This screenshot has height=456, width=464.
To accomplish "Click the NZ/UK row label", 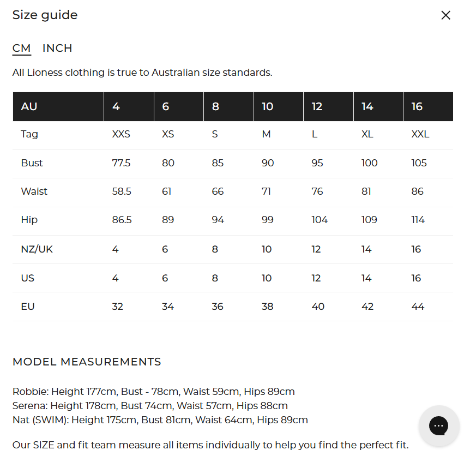I will (37, 249).
